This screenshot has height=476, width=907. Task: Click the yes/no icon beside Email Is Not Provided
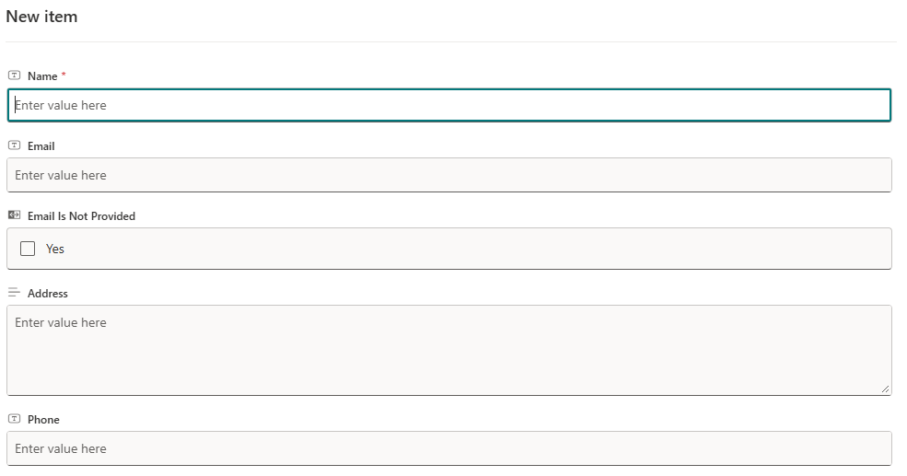pyautogui.click(x=14, y=215)
